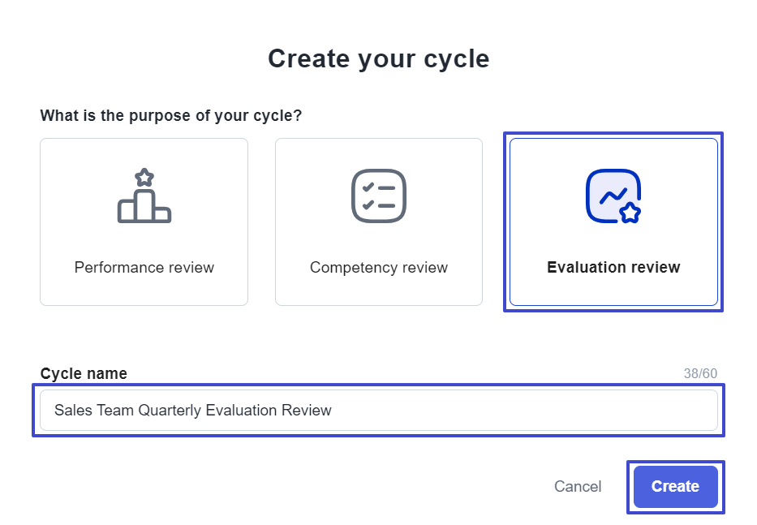Focus the Cycle name input field

pyautogui.click(x=379, y=410)
